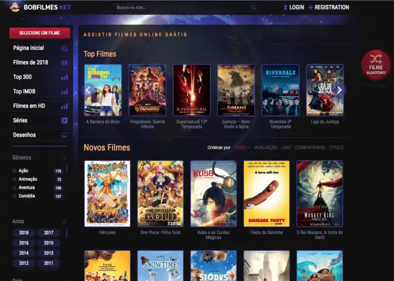Click the search magnifier icon

[x=253, y=7]
